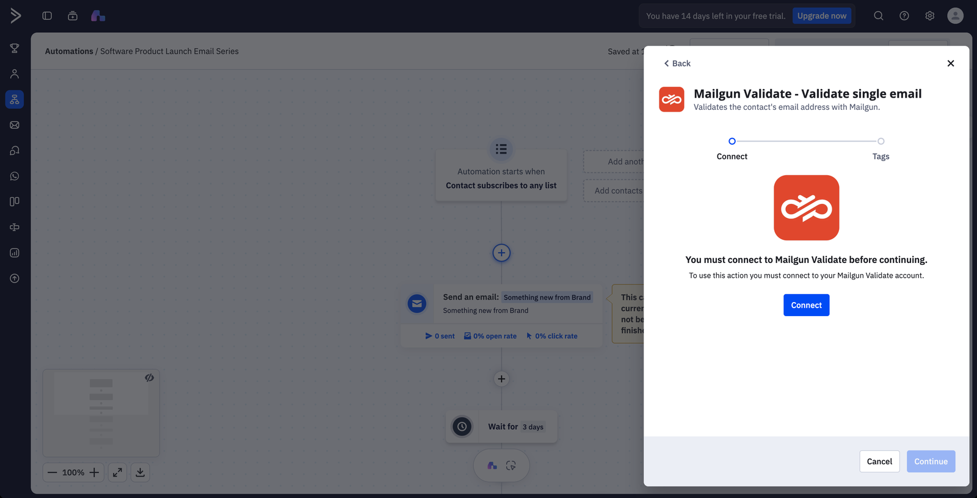This screenshot has height=498, width=977.
Task: Open the signpost icon in sidebar
Action: tap(15, 227)
